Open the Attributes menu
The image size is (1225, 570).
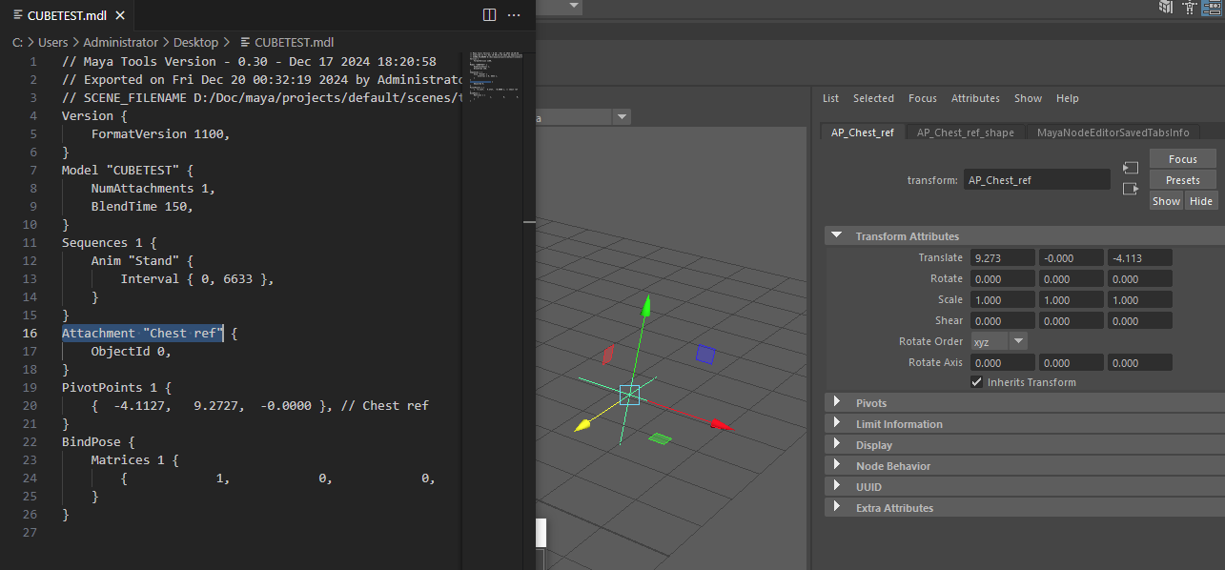(x=975, y=98)
